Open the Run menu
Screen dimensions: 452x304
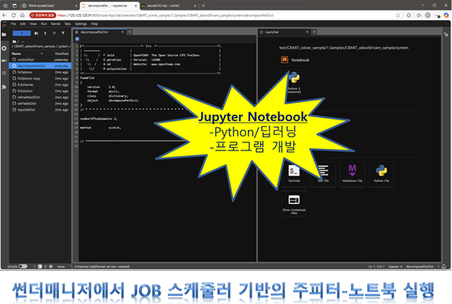(44, 23)
